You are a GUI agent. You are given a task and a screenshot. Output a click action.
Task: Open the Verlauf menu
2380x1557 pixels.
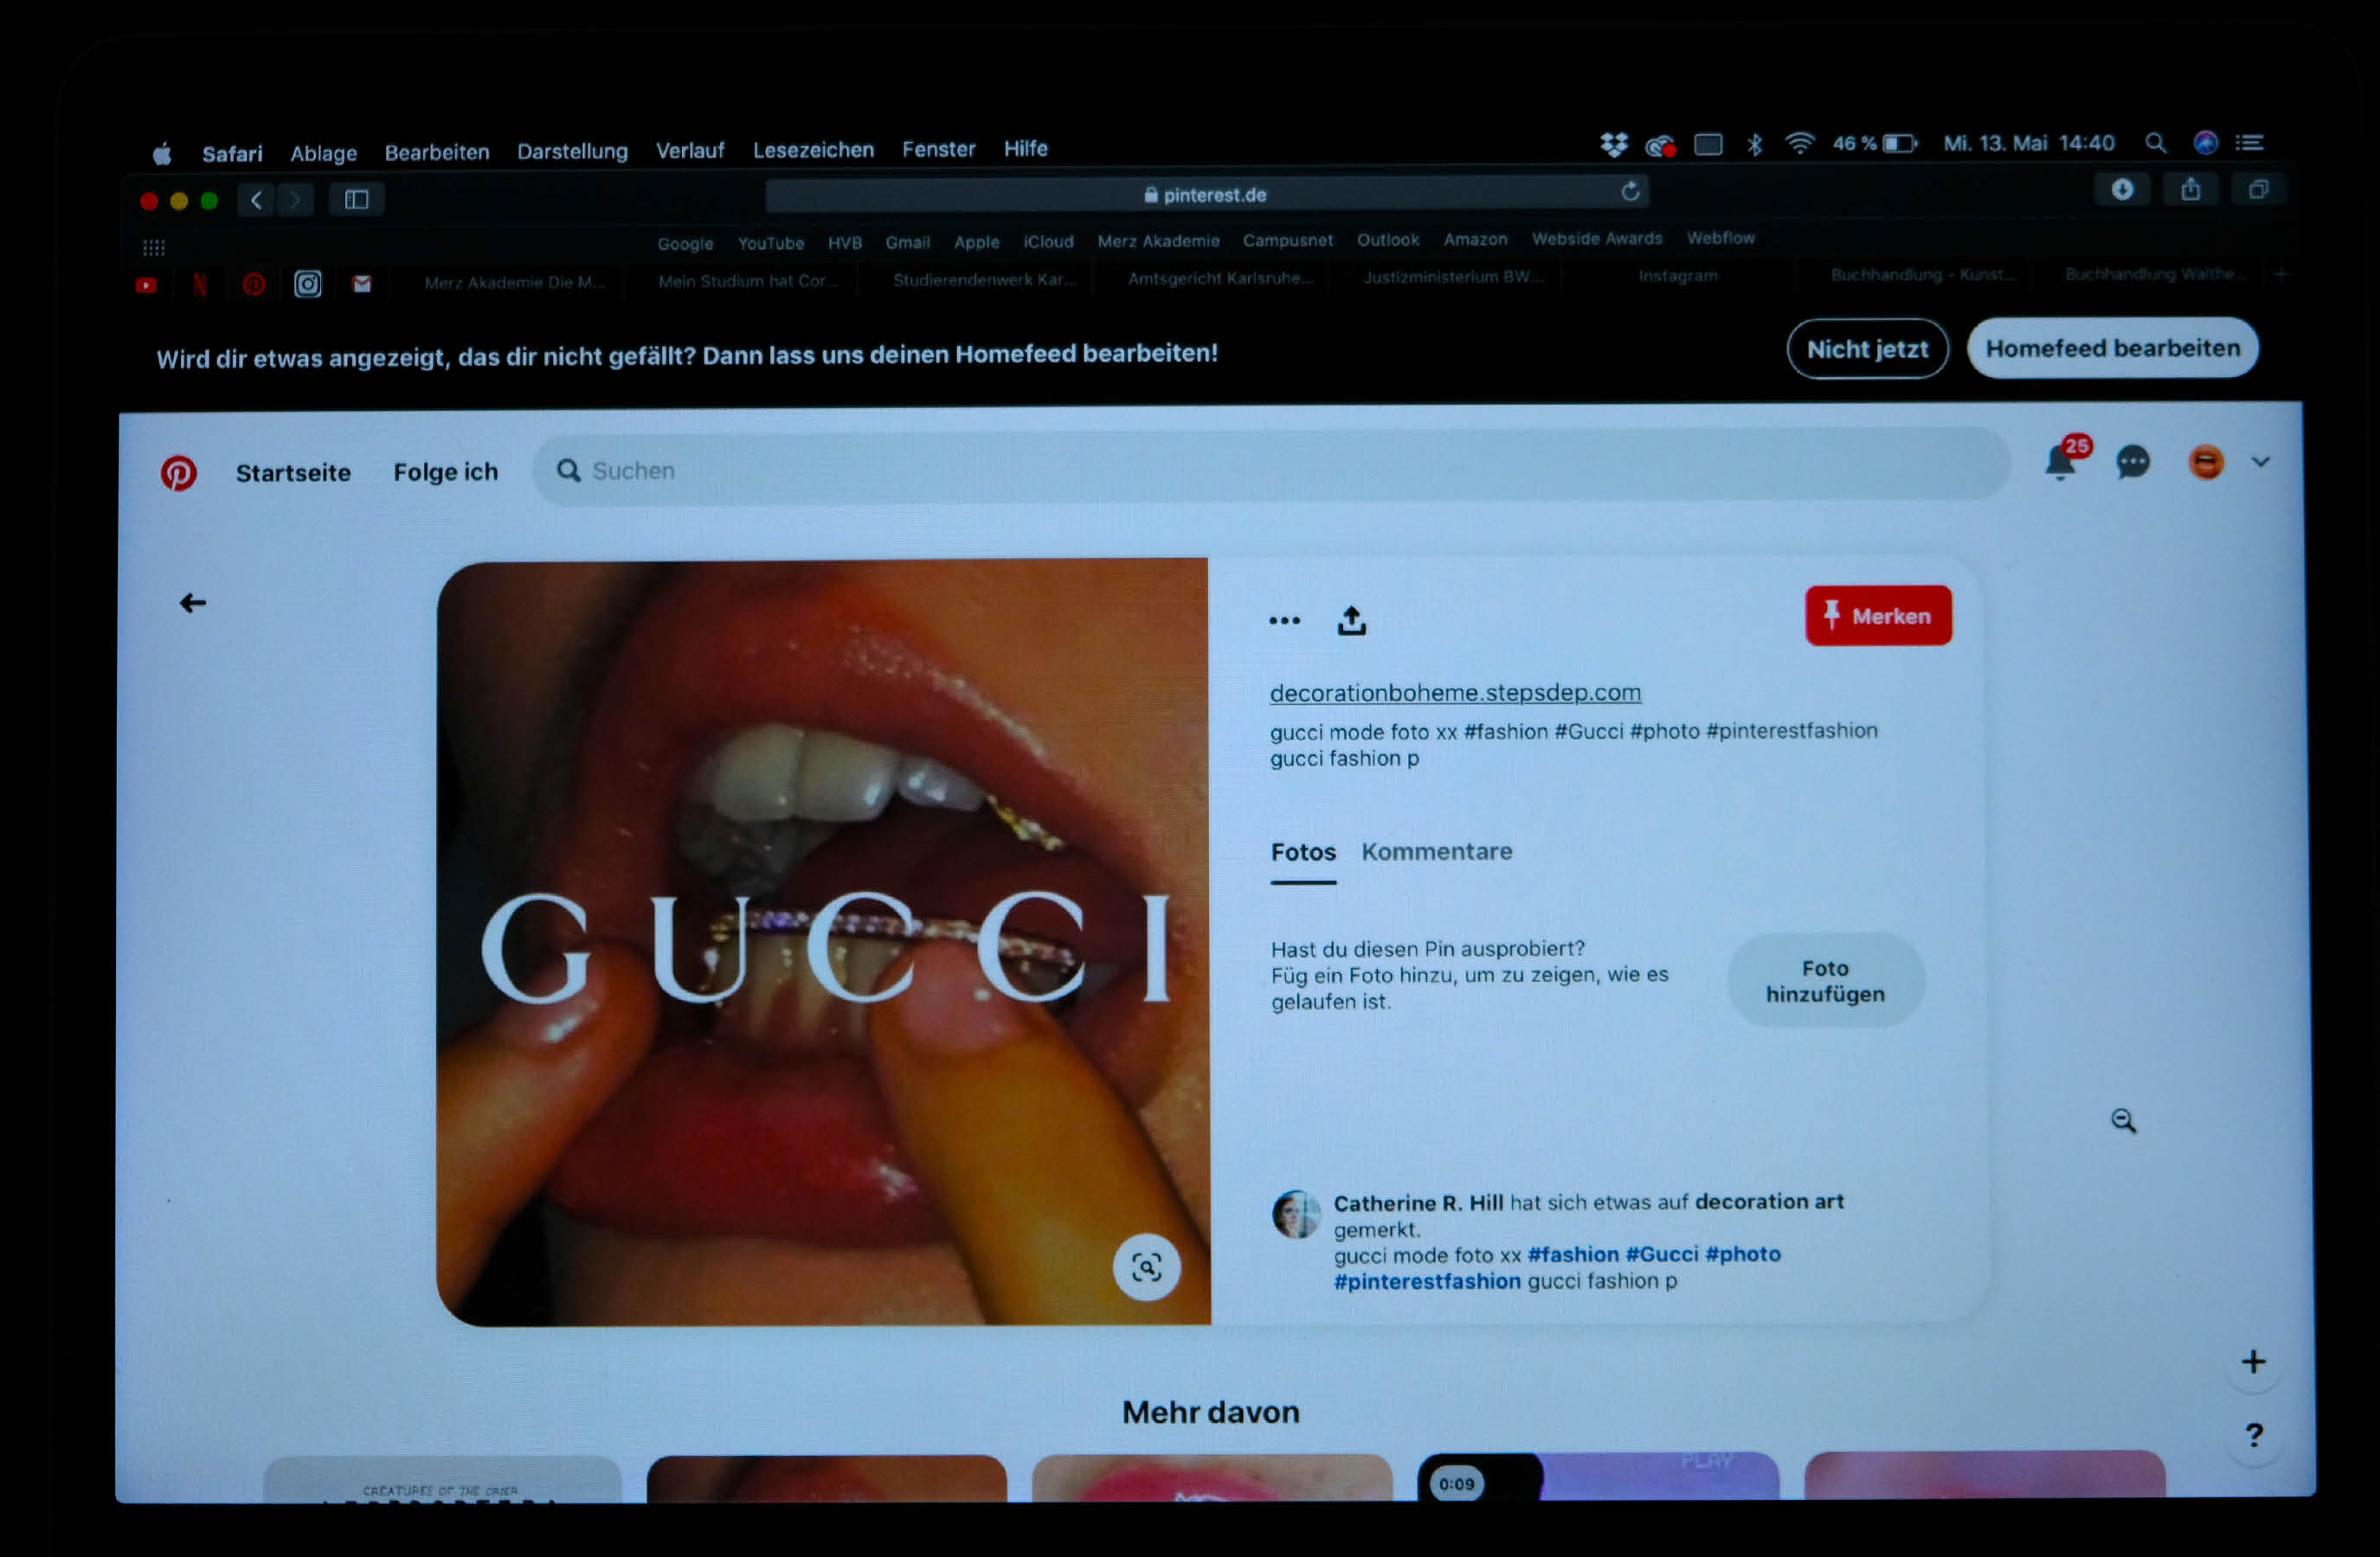point(690,151)
